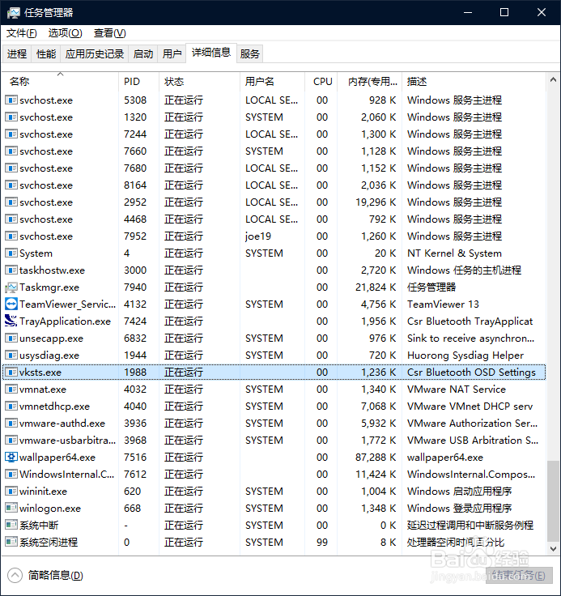Click the icon next to taskhostw.exe
Screen dimensions: 561x596
(x=11, y=270)
